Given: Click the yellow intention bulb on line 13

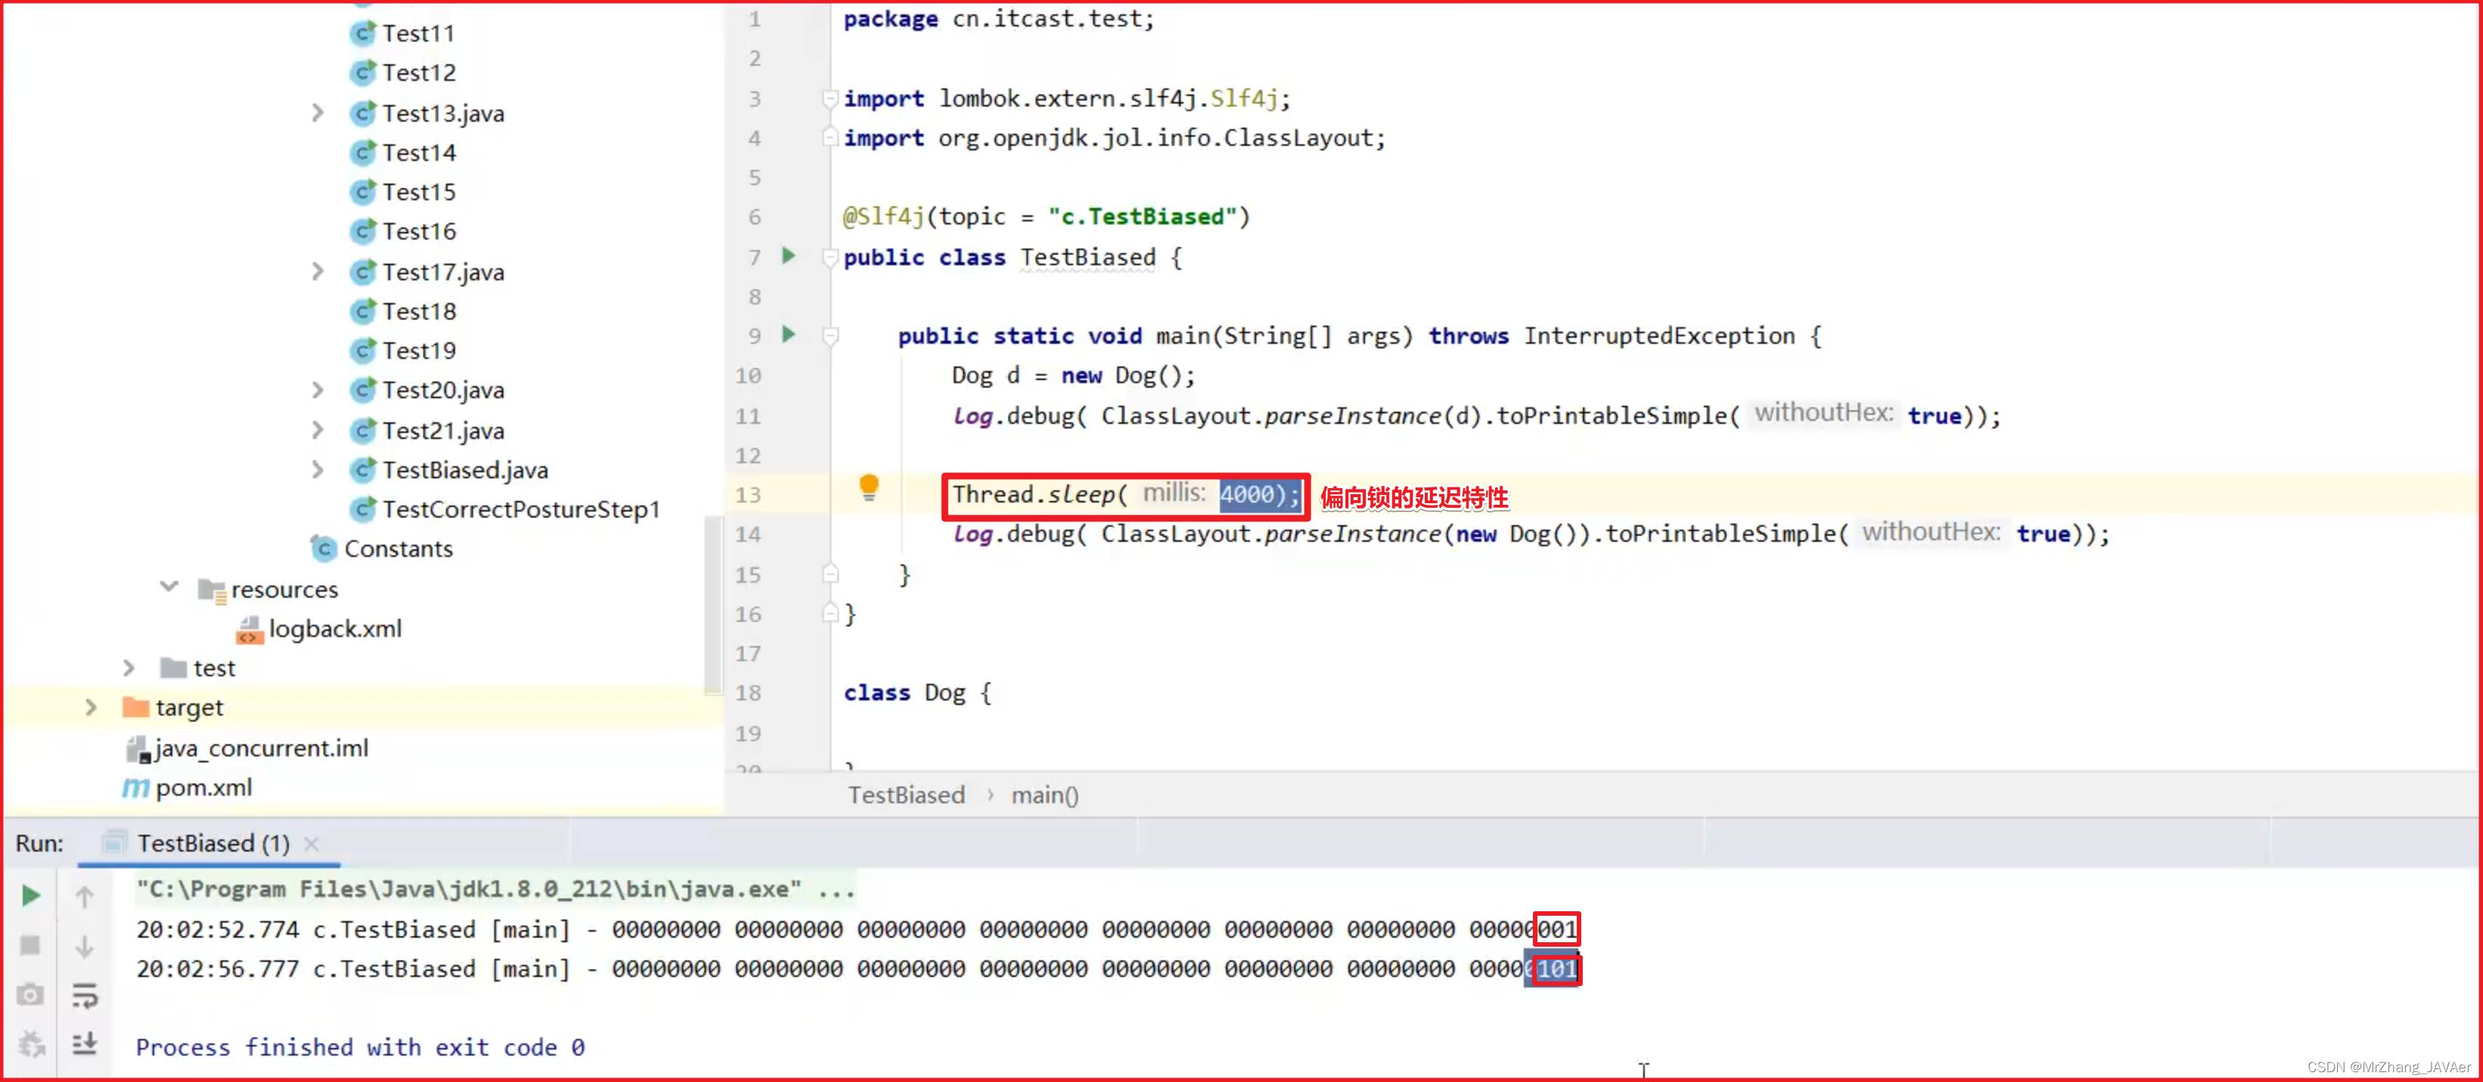Looking at the screenshot, I should (868, 487).
